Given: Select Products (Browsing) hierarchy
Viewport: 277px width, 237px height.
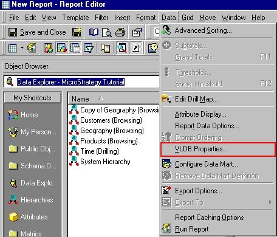Looking at the screenshot, I should point(104,141).
